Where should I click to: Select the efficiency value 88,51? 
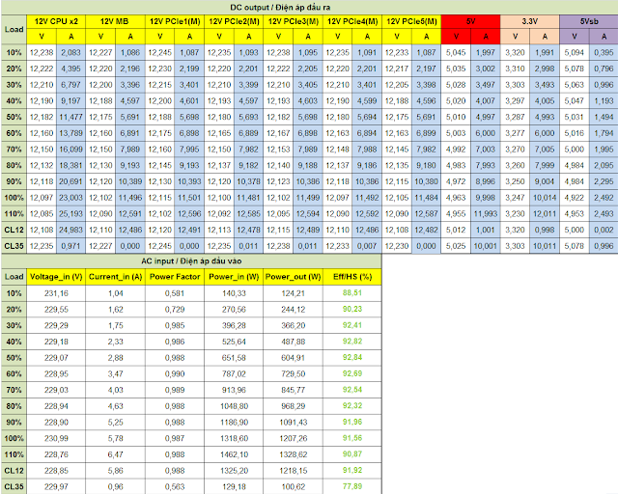[x=352, y=291]
